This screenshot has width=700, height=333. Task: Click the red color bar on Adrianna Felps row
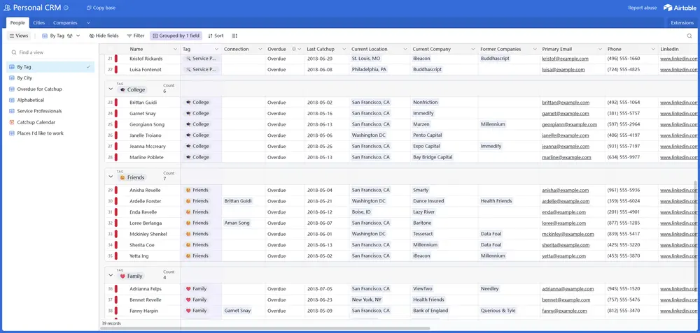(116, 289)
